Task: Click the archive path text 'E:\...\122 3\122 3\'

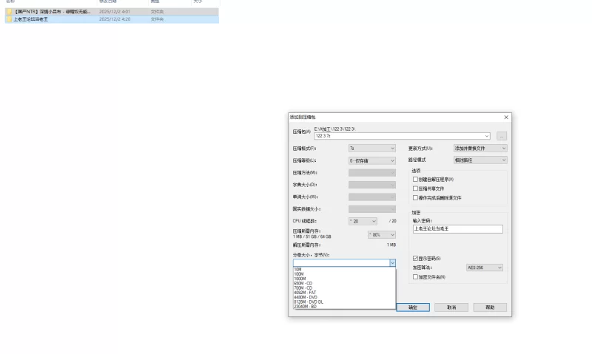Action: coord(335,129)
